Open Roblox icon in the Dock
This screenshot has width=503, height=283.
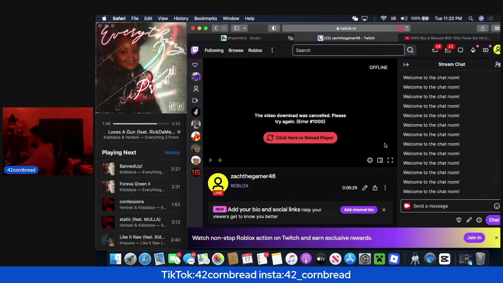(x=394, y=259)
